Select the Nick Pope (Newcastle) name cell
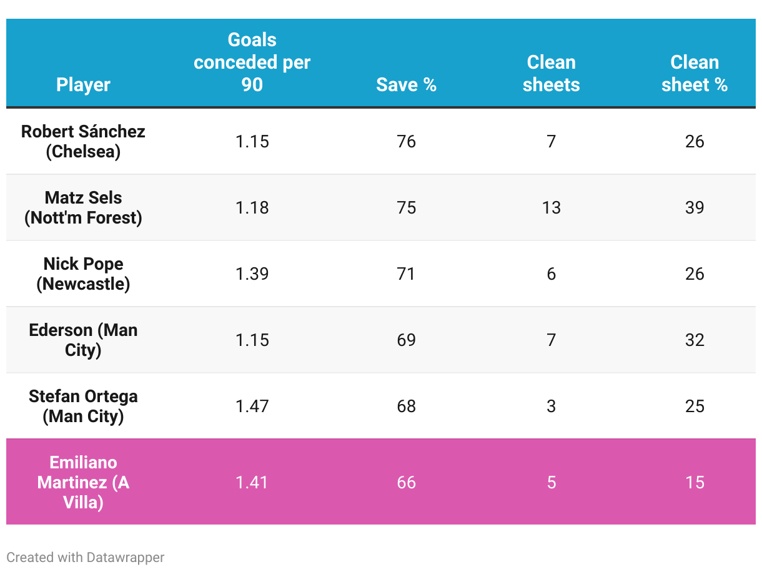The image size is (762, 572). tap(83, 274)
